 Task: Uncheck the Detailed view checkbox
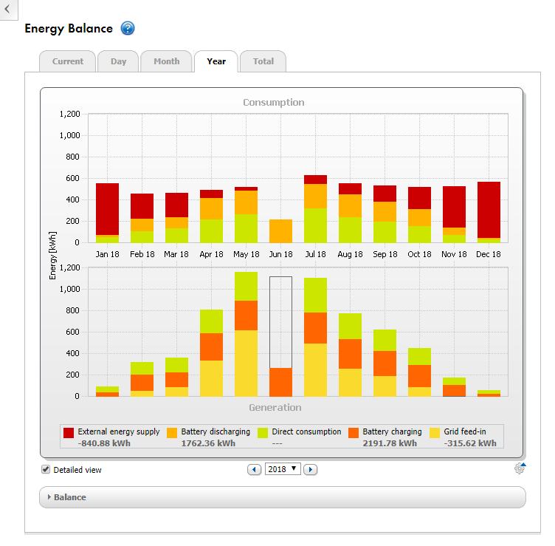(x=46, y=470)
